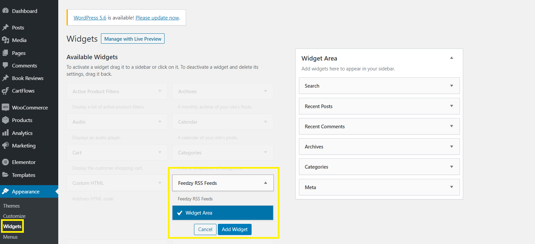The width and height of the screenshot is (535, 244).
Task: Click the Analytics bar chart icon
Action: [5, 133]
